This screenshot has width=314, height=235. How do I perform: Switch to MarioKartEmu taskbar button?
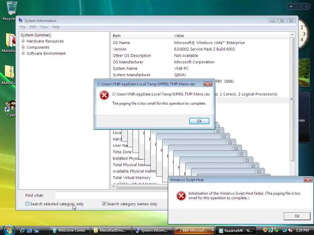111,230
